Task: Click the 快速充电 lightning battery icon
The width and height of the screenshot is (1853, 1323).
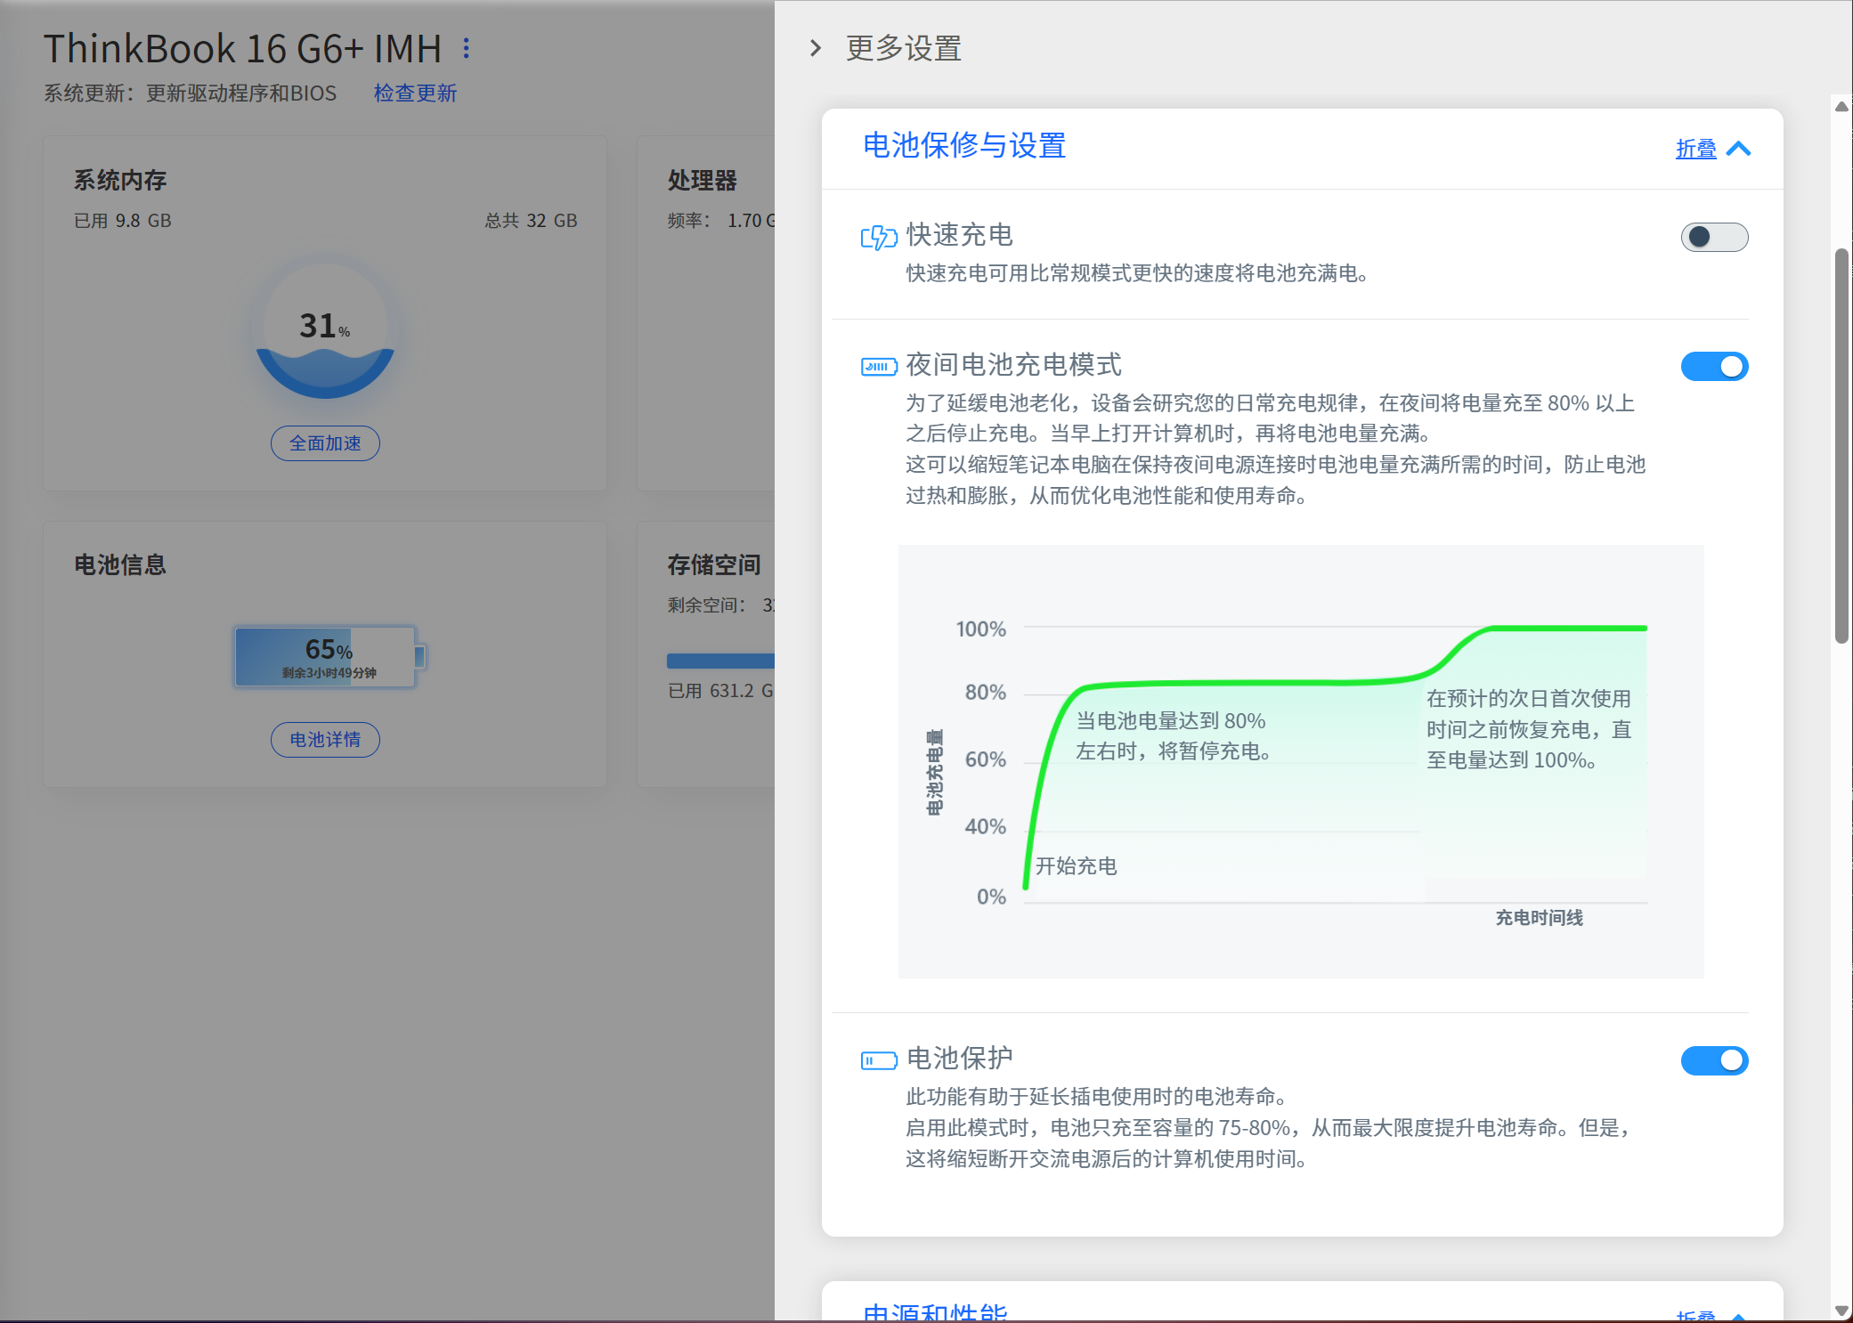Action: point(879,237)
